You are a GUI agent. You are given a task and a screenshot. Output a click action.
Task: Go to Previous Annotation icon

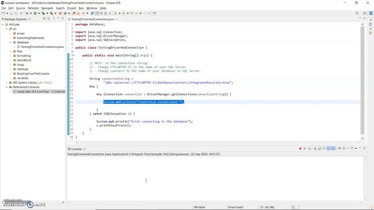pyautogui.click(x=123, y=13)
